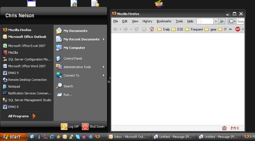Image resolution: width=255 pixels, height=141 pixels.
Task: Open the Firefox Edit menu
Action: [x=125, y=21]
